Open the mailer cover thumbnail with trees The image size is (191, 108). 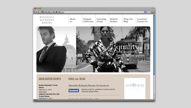pos(135,88)
